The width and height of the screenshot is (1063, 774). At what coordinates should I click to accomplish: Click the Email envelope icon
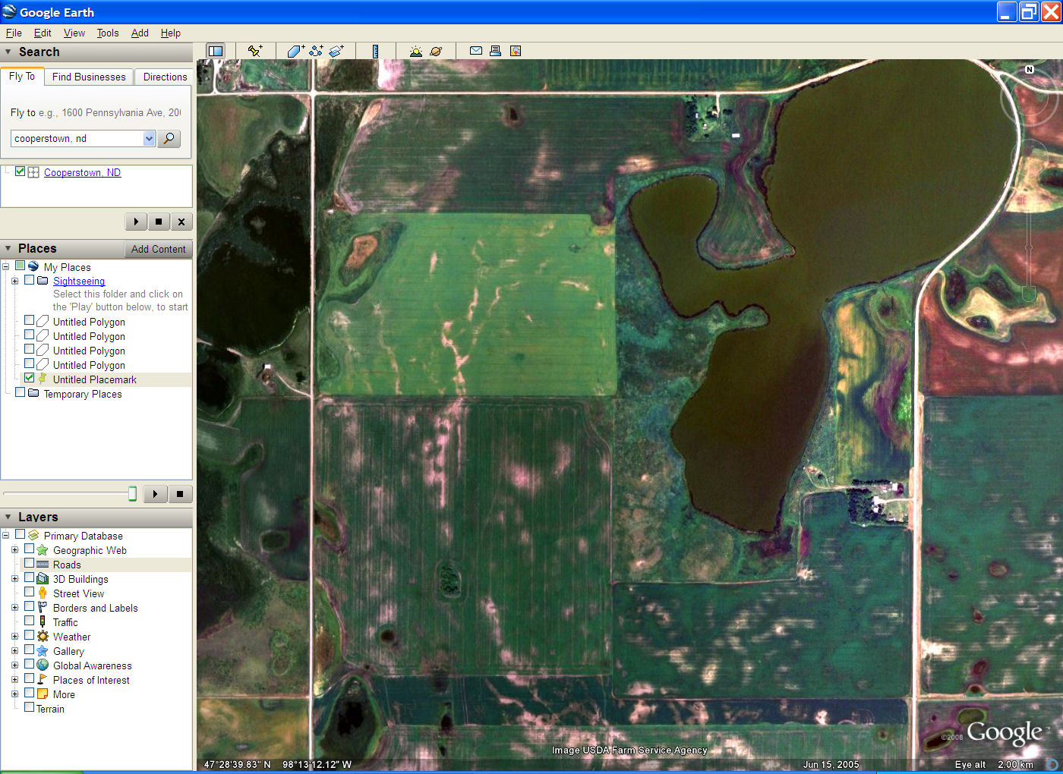point(476,51)
